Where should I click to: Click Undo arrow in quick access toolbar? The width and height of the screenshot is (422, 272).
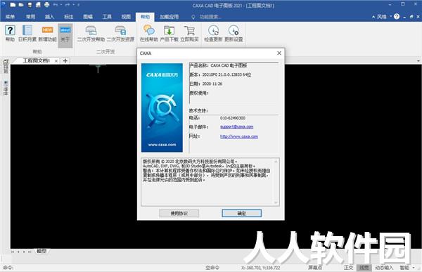pos(56,5)
